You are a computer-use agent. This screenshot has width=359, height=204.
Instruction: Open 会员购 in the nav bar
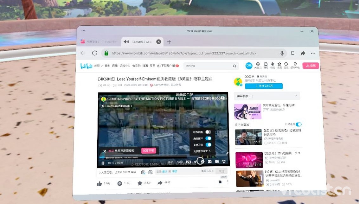coord(136,66)
